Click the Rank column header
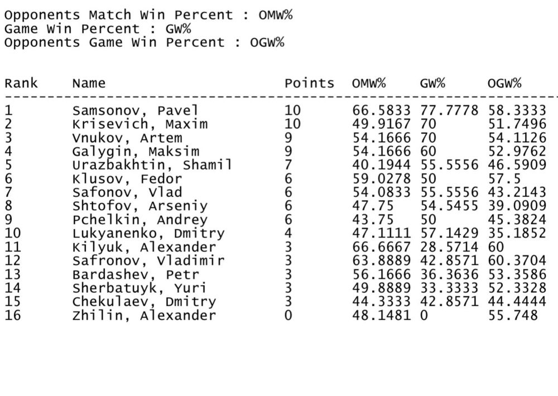The width and height of the screenshot is (558, 396). pos(21,84)
